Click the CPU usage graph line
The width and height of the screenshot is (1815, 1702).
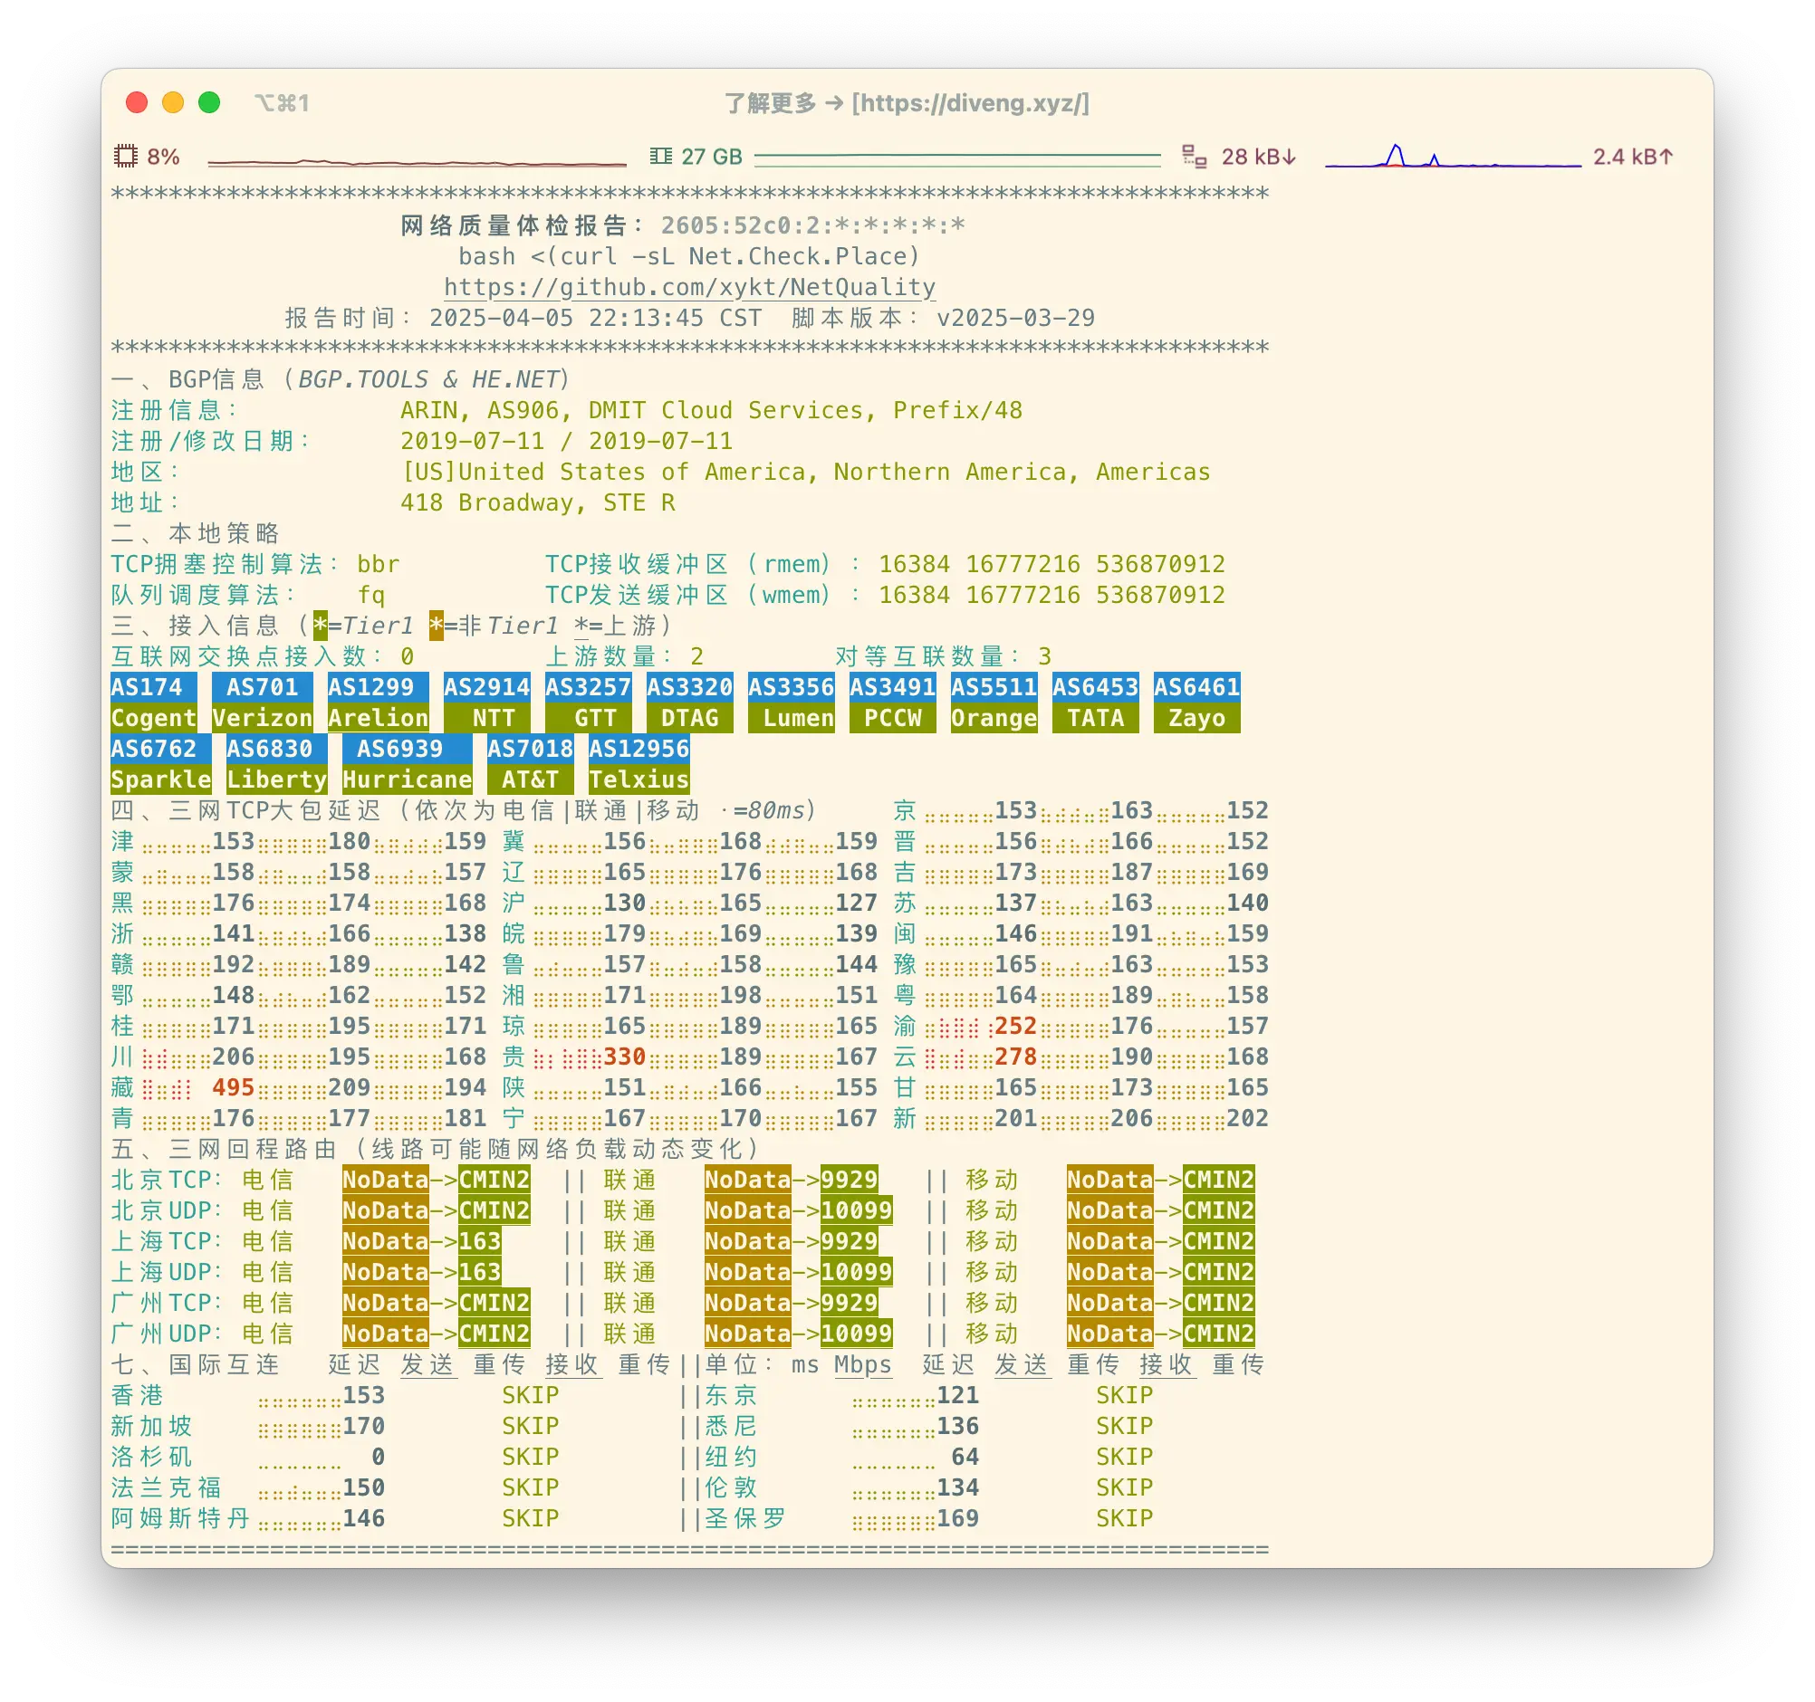tap(418, 162)
